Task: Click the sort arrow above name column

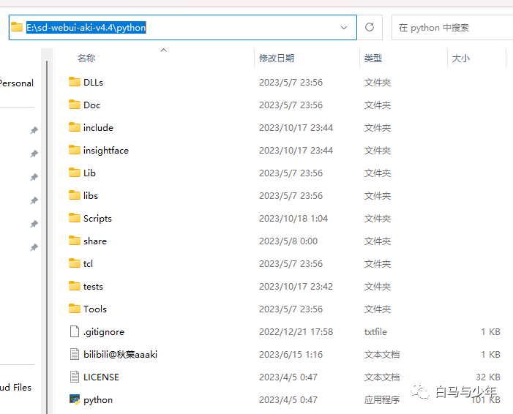Action: click(x=164, y=50)
